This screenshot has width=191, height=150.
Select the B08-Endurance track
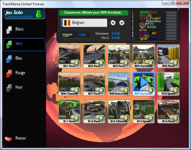tap(119, 82)
